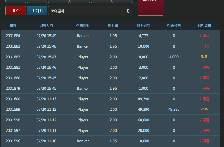Click bet amount 4,727

(x=143, y=36)
